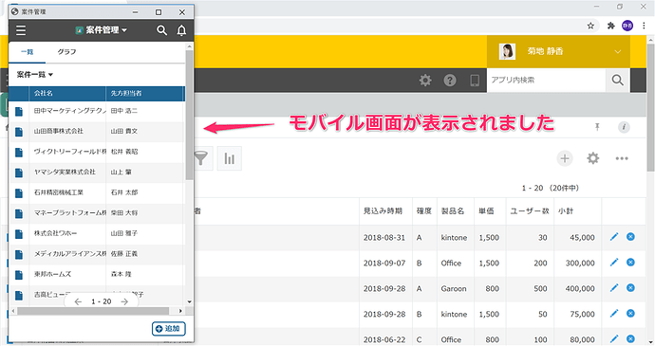
Task: Add a record with plus circle icon
Action: click(x=565, y=158)
